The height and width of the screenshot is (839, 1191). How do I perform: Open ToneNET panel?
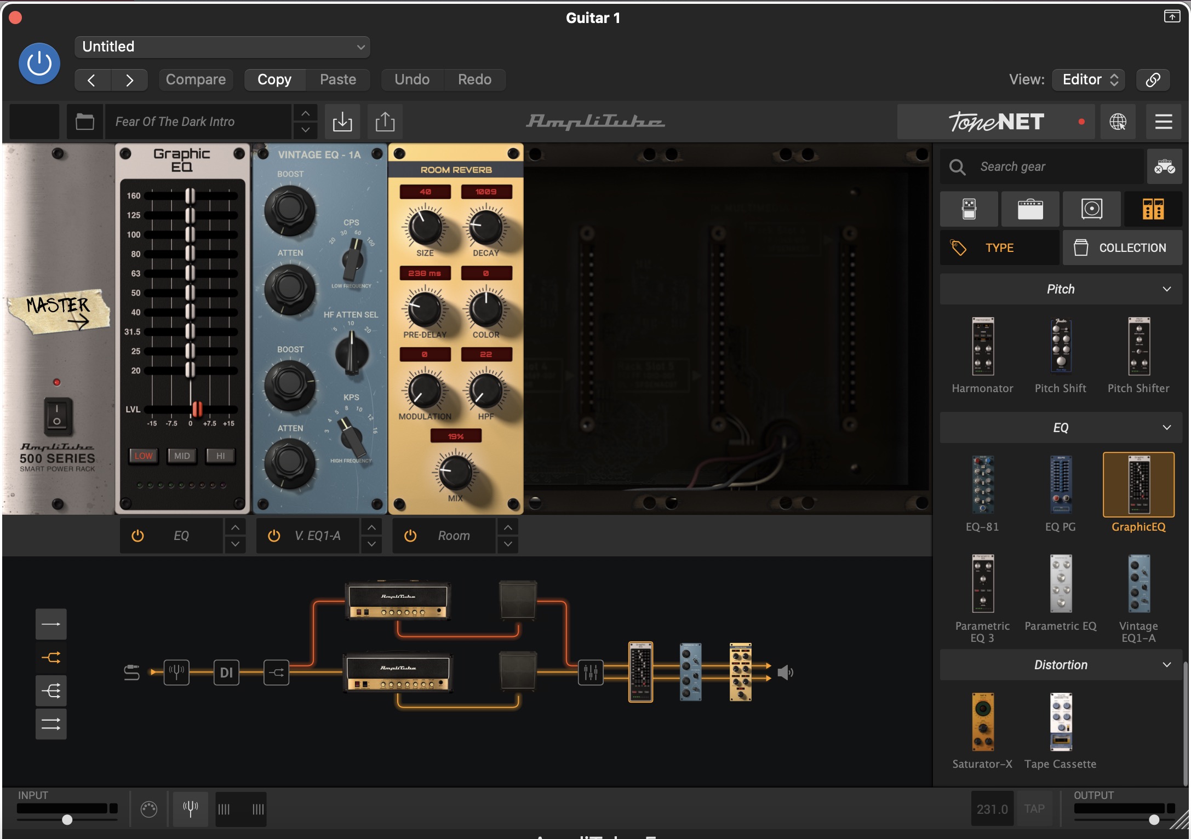click(x=996, y=122)
